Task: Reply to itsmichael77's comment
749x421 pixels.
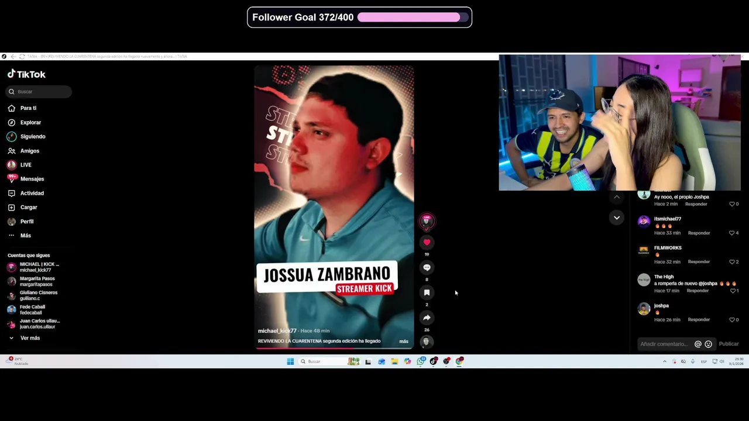Action: pos(699,233)
